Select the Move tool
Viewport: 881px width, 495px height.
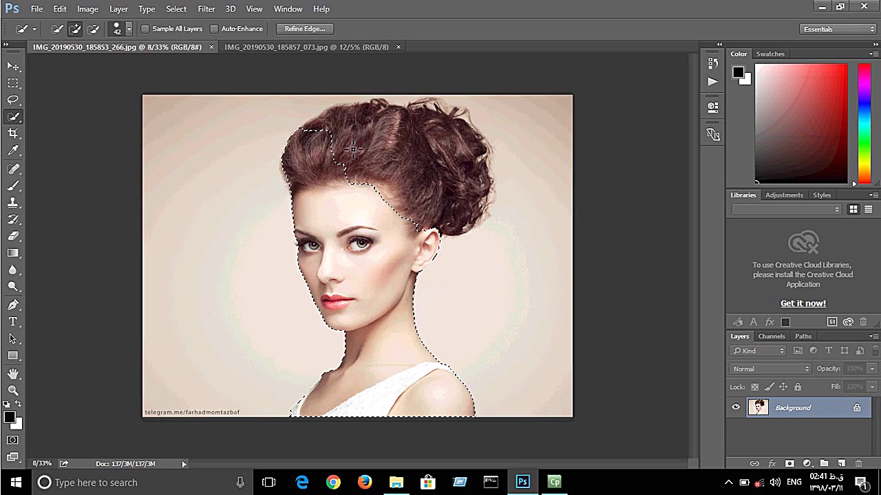[x=13, y=66]
